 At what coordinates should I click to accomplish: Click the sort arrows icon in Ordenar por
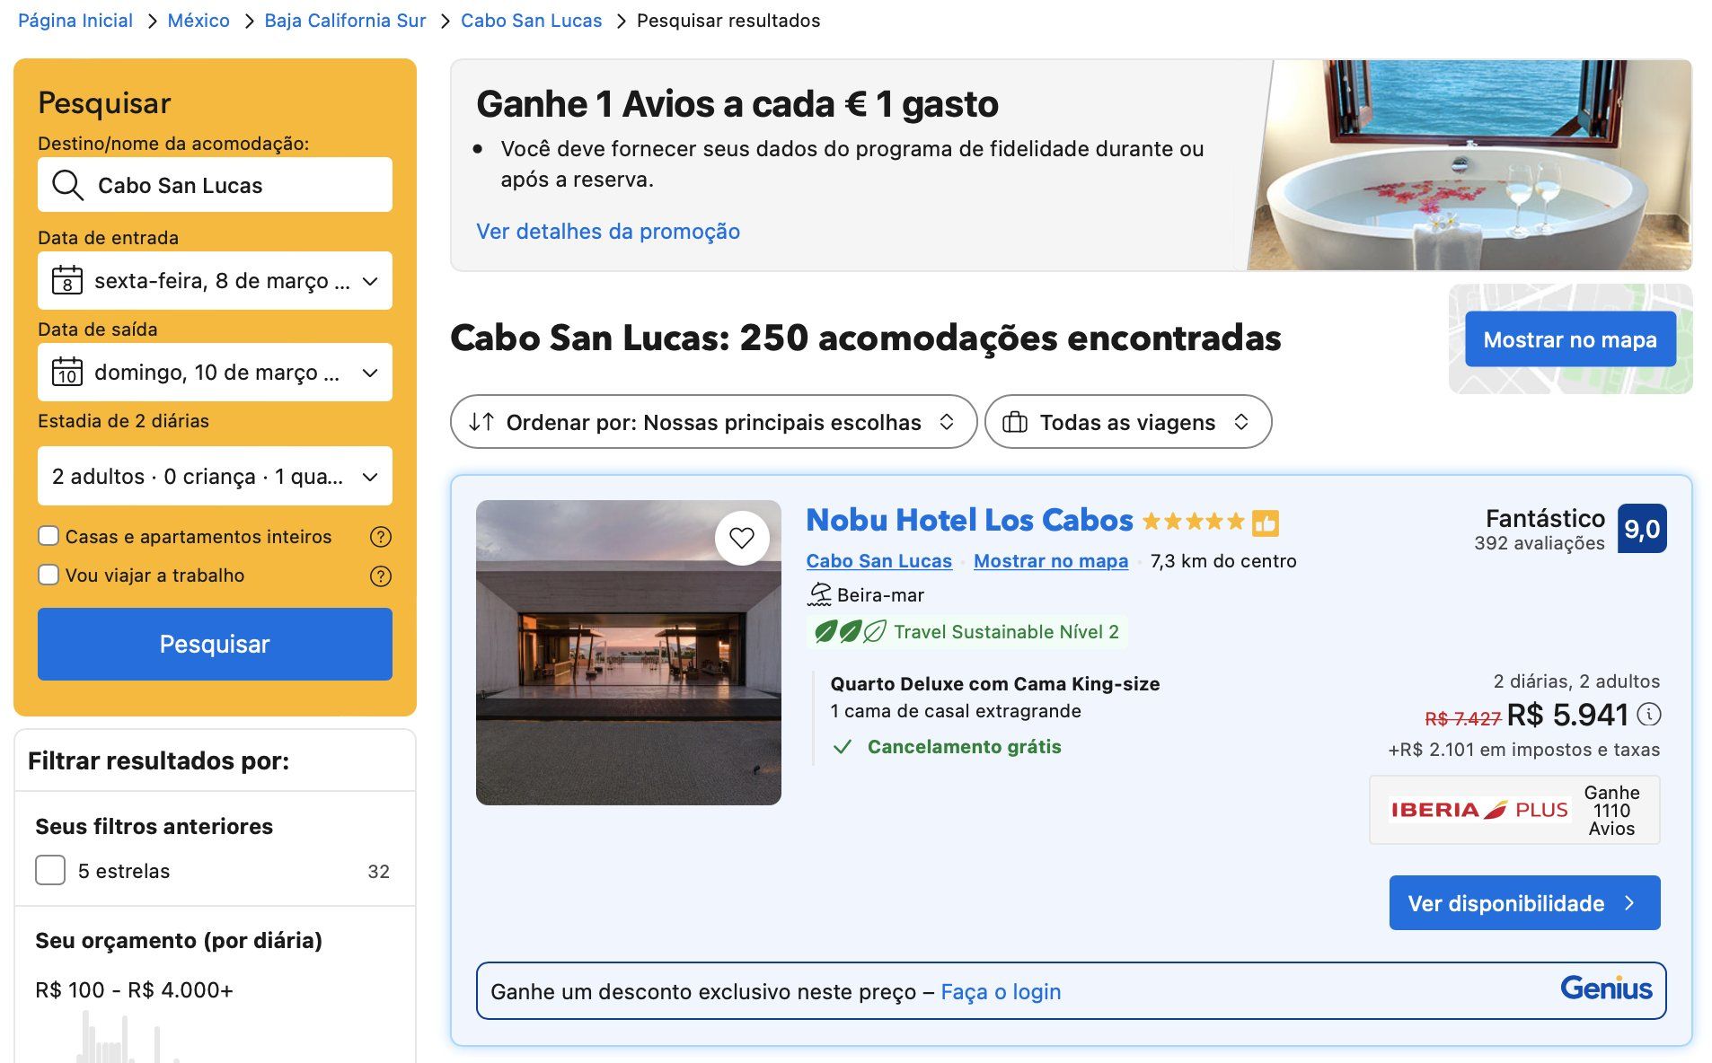coord(481,422)
